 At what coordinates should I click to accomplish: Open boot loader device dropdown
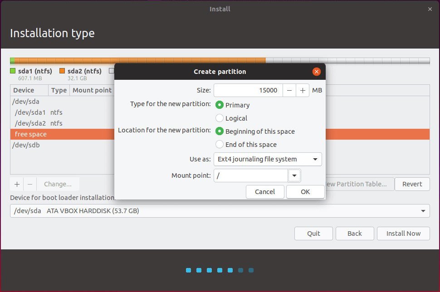[220, 211]
